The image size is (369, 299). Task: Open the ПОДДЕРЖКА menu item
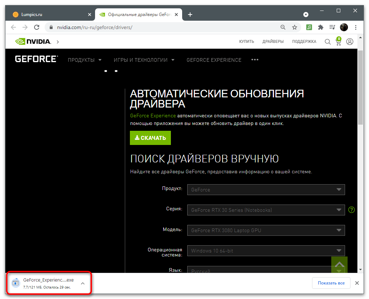pos(304,41)
